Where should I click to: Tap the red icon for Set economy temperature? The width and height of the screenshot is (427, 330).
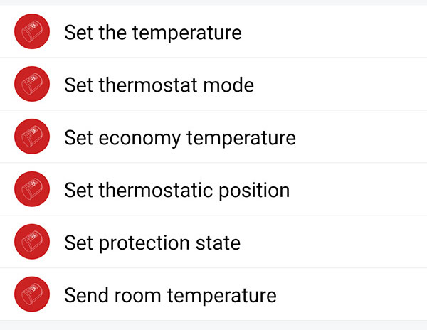coord(32,137)
